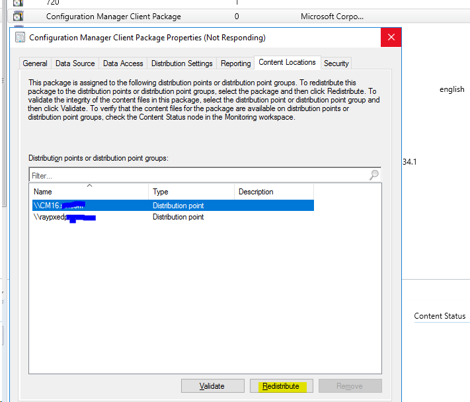Sort list by Name column header
470x402 pixels.
tap(90, 192)
